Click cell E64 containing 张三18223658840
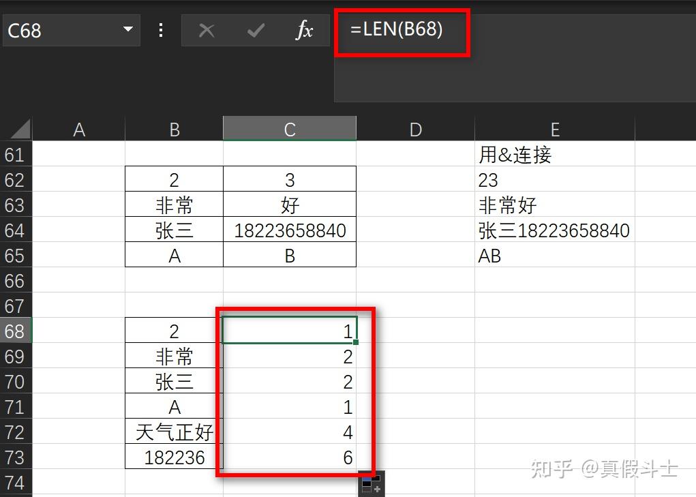 (x=555, y=230)
